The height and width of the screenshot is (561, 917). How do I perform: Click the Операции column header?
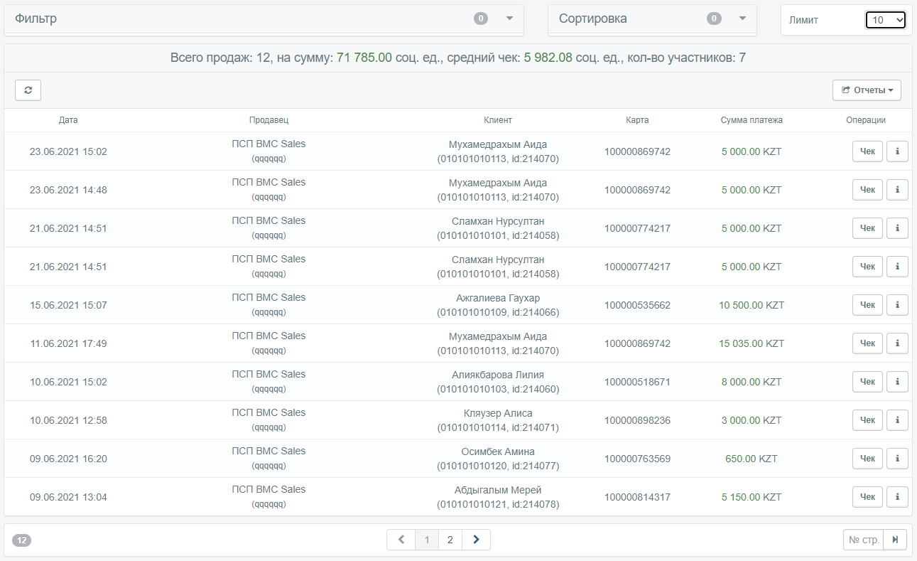pyautogui.click(x=866, y=120)
